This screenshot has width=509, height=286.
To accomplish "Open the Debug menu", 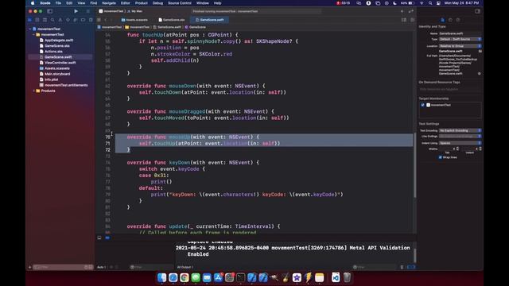I will (x=157, y=3).
